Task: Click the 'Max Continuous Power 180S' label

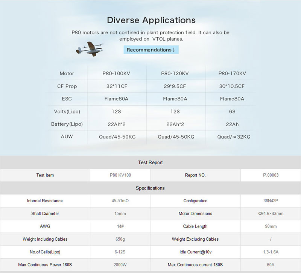Action: coord(45,265)
